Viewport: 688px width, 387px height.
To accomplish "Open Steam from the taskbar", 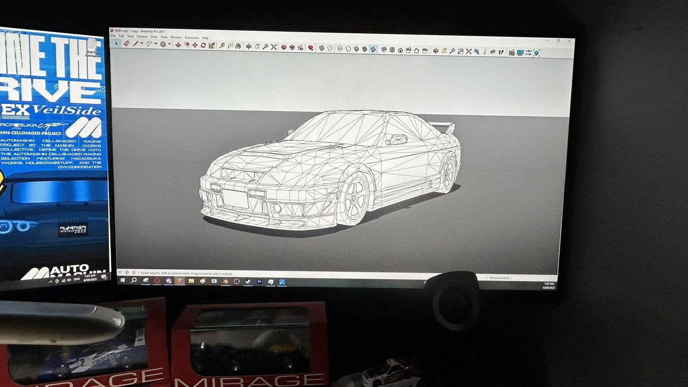I will click(248, 282).
